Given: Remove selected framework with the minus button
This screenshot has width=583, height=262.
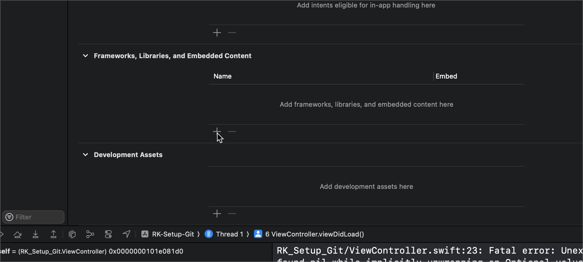Looking at the screenshot, I should pyautogui.click(x=232, y=131).
